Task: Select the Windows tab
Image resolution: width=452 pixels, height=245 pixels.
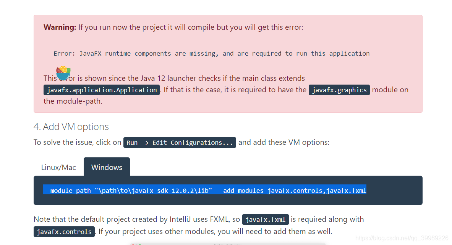Action: pyautogui.click(x=107, y=167)
